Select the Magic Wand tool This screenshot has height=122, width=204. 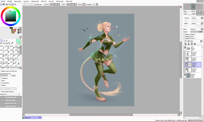(7, 41)
